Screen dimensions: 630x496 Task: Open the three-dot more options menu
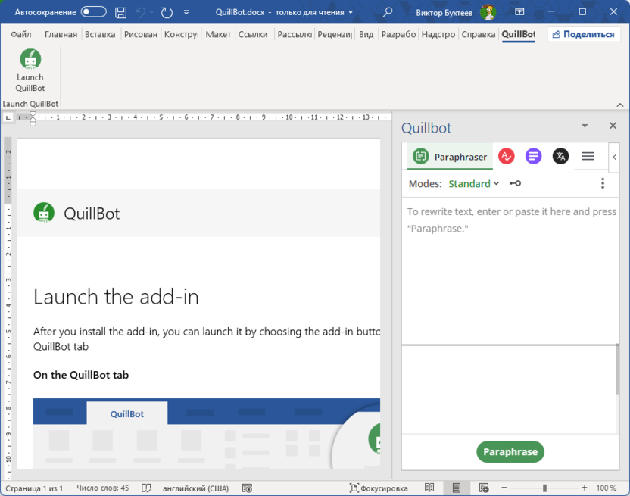coord(603,183)
